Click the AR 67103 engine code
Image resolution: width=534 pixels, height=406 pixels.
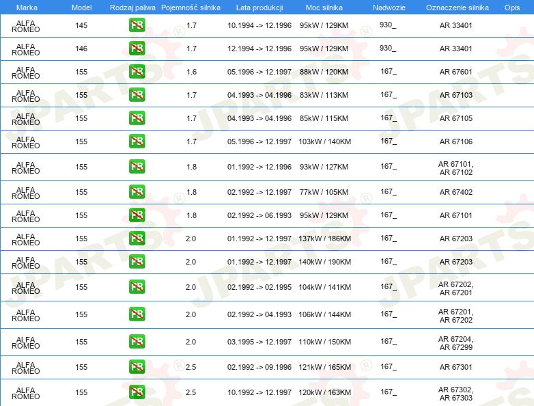tap(455, 95)
